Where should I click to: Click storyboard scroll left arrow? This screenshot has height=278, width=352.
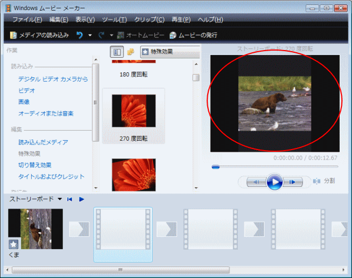[x=7, y=270]
